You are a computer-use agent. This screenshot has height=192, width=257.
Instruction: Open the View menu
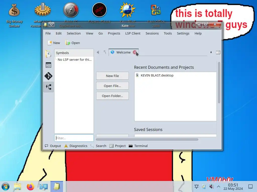tap(90, 33)
